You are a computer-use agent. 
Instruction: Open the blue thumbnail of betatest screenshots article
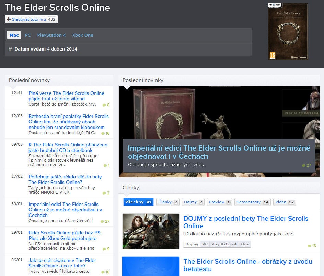pos(151,266)
